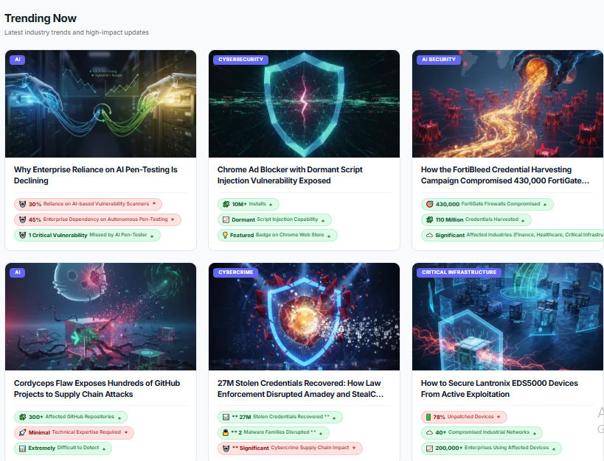604x461 pixels.
Task: Click the chart icon beside 200,000+ Enterprises stat
Action: [429, 448]
